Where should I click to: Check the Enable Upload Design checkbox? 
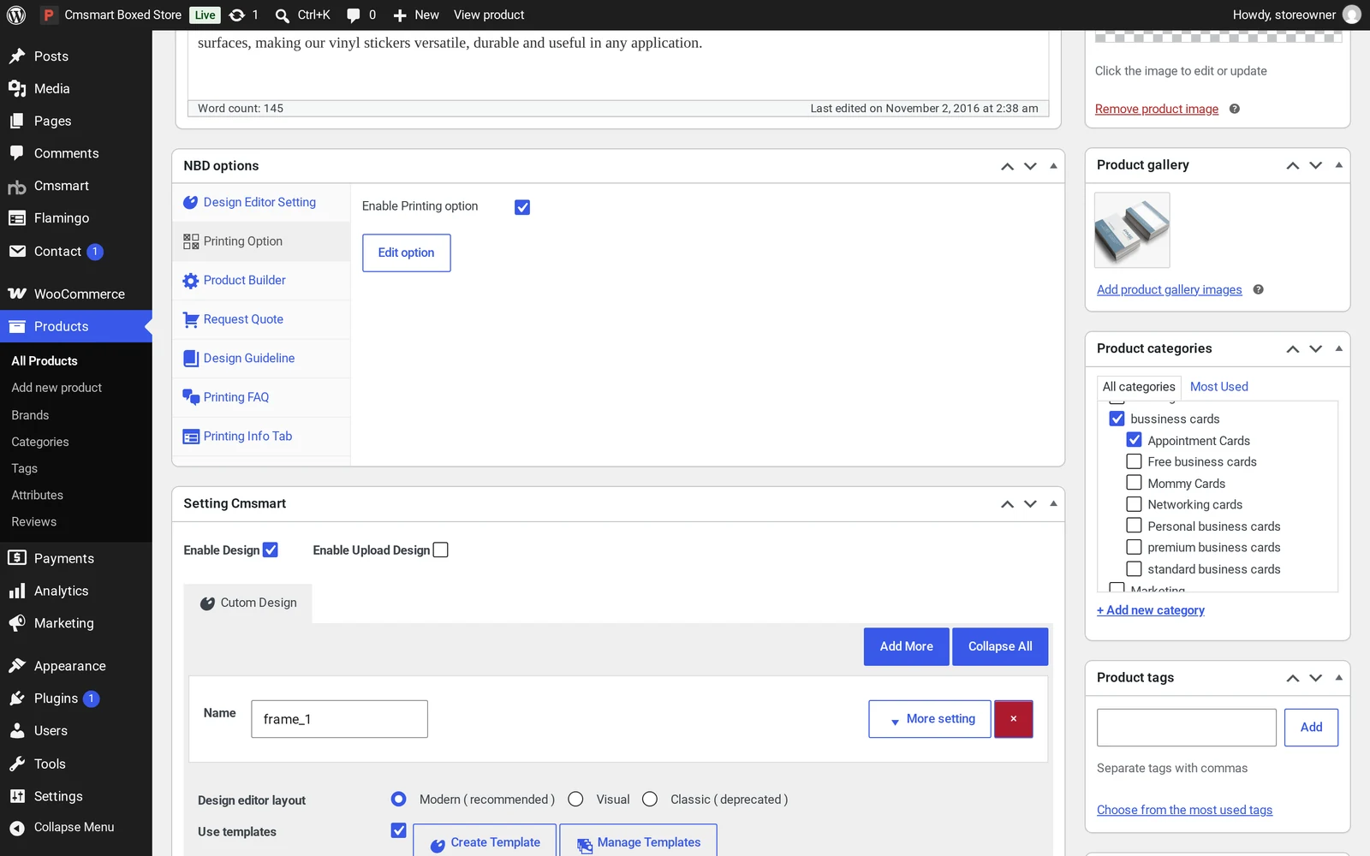coord(441,550)
